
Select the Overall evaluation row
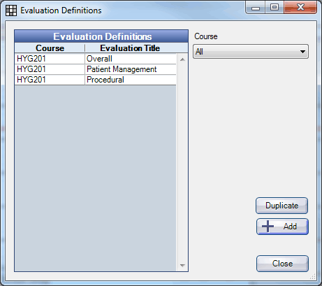96,59
